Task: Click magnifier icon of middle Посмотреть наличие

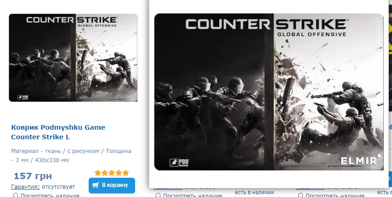Action: pyautogui.click(x=158, y=195)
